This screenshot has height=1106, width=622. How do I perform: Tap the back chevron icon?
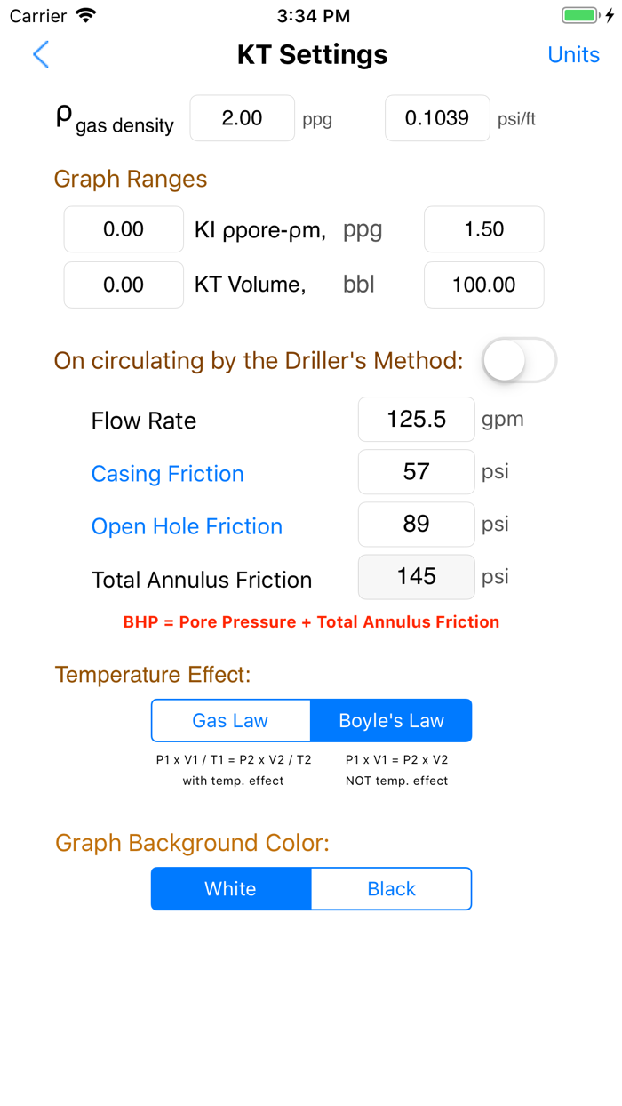(41, 54)
